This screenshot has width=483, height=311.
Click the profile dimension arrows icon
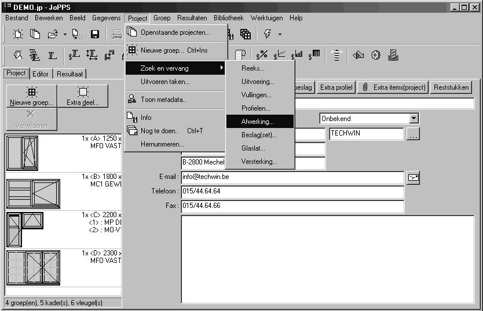pos(92,55)
